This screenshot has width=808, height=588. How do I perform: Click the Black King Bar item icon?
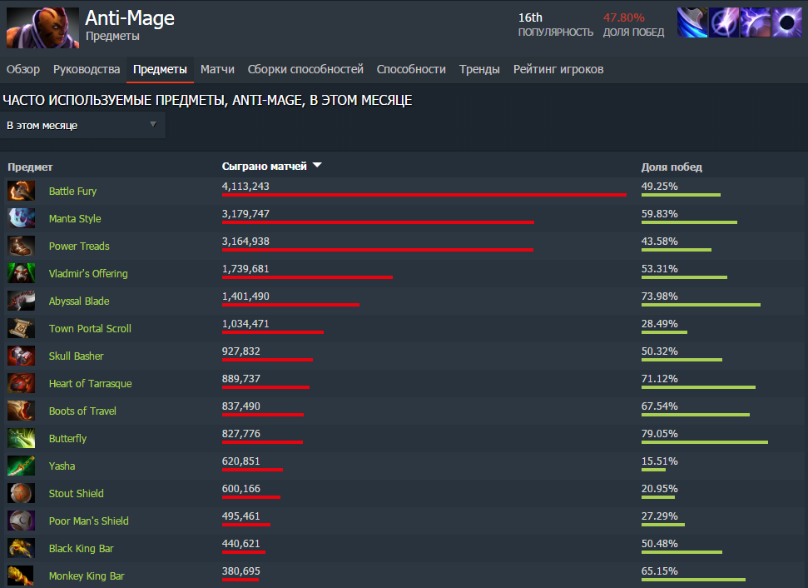pos(21,548)
